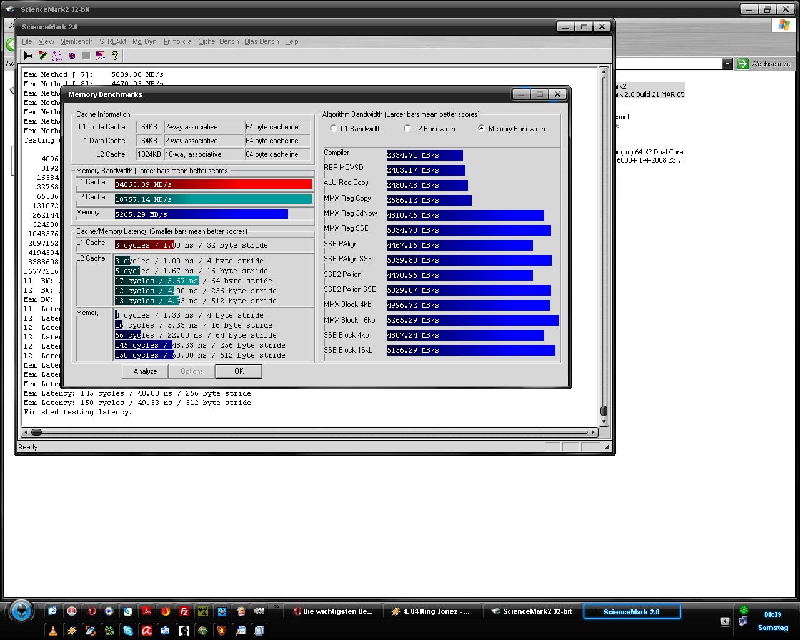The height and width of the screenshot is (642, 801).
Task: Select the L2 Bandwidth radio button
Action: (x=407, y=128)
